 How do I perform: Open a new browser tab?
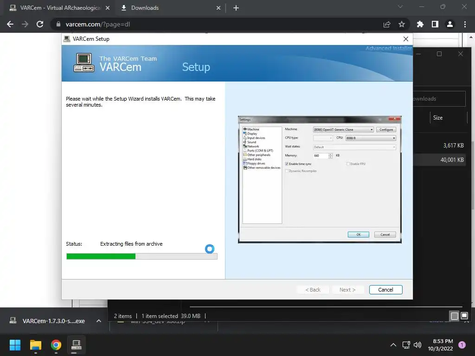tap(236, 8)
